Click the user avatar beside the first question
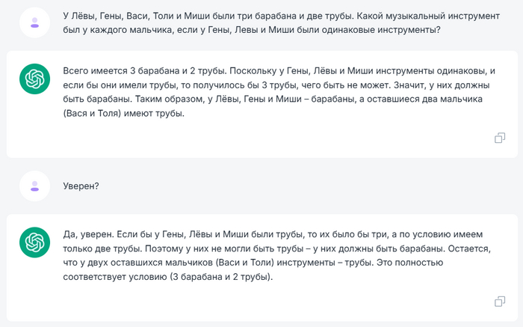Viewport: 523px width, 327px height. point(34,23)
